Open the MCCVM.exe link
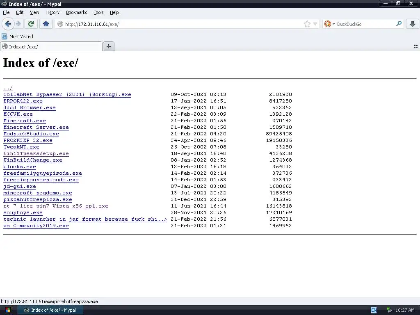The width and height of the screenshot is (420, 315). pyautogui.click(x=18, y=114)
